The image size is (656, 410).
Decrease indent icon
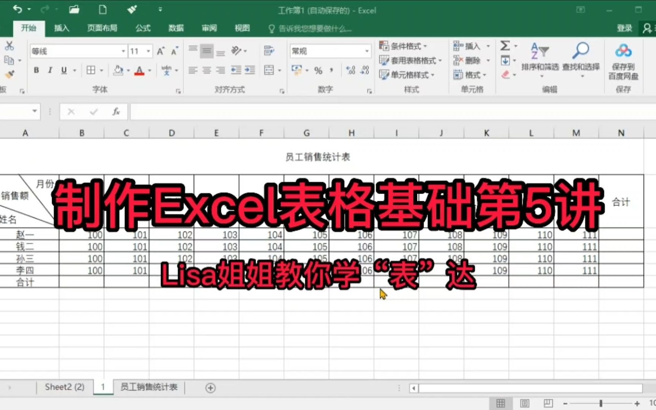point(236,70)
